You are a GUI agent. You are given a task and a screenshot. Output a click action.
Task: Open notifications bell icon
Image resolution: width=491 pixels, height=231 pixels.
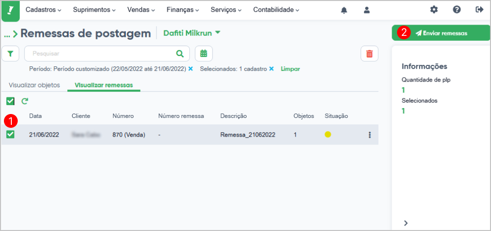point(344,10)
